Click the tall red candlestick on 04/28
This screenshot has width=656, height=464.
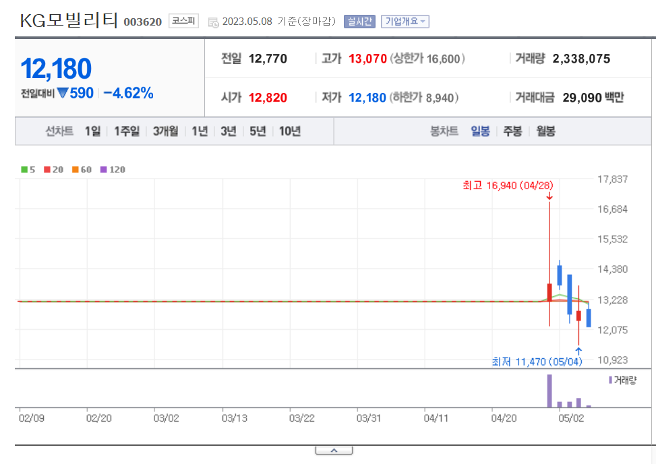coord(549,292)
